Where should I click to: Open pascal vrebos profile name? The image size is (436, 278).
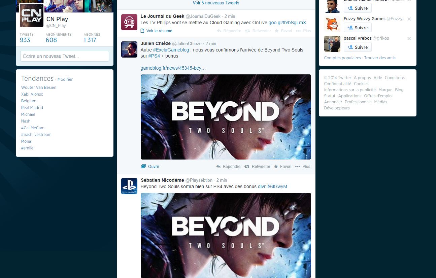tap(358, 38)
